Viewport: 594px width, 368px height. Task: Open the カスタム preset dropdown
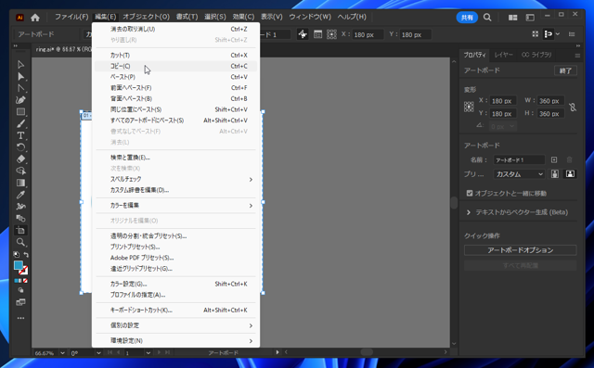519,174
